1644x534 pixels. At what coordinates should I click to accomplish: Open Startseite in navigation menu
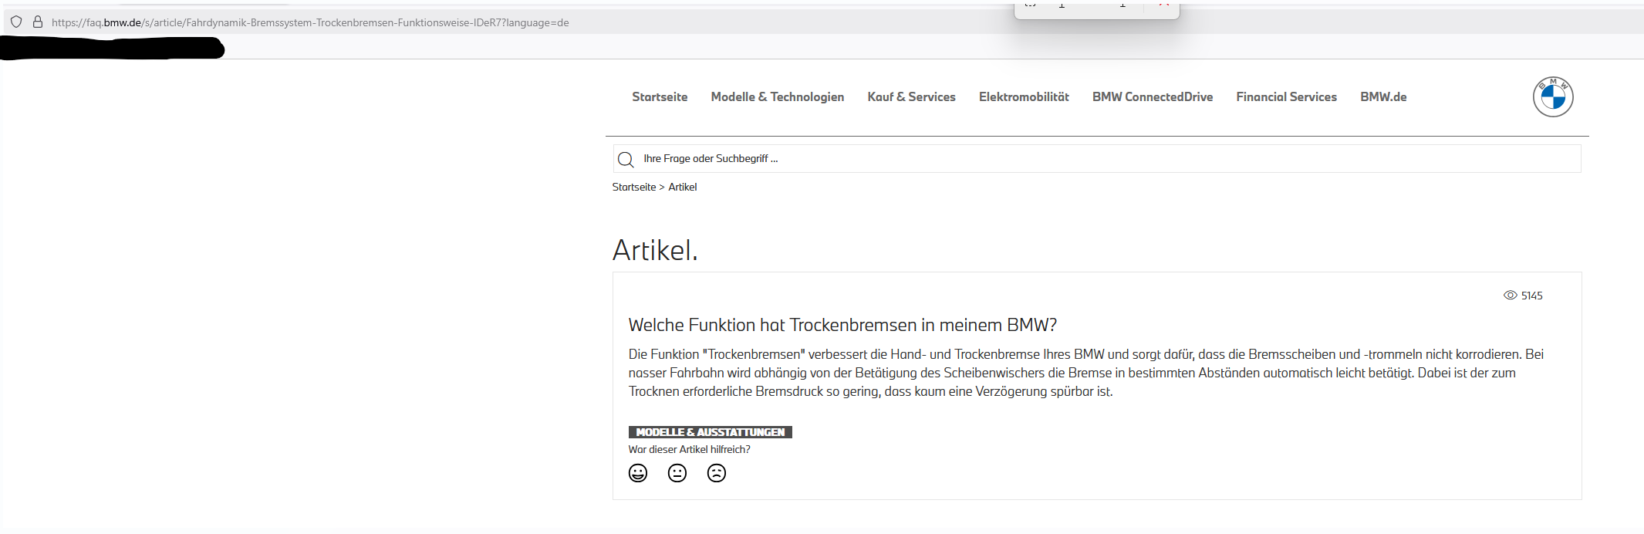click(x=660, y=97)
